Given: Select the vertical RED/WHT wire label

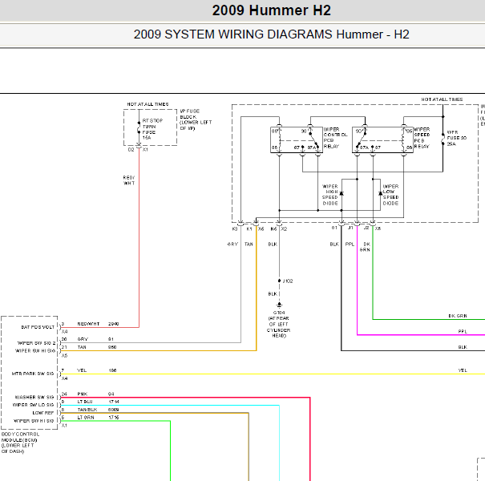Looking at the screenshot, I should (x=129, y=180).
